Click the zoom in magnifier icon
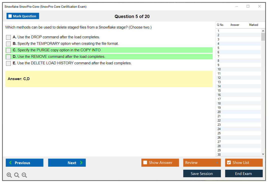The image size is (269, 184). click(x=9, y=175)
